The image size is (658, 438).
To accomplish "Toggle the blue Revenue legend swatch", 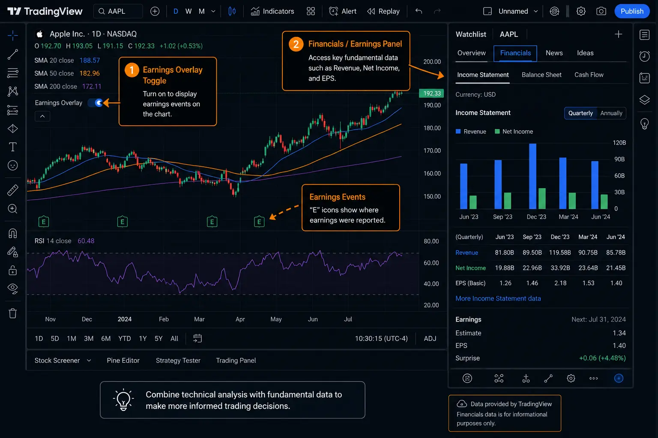I will [458, 132].
